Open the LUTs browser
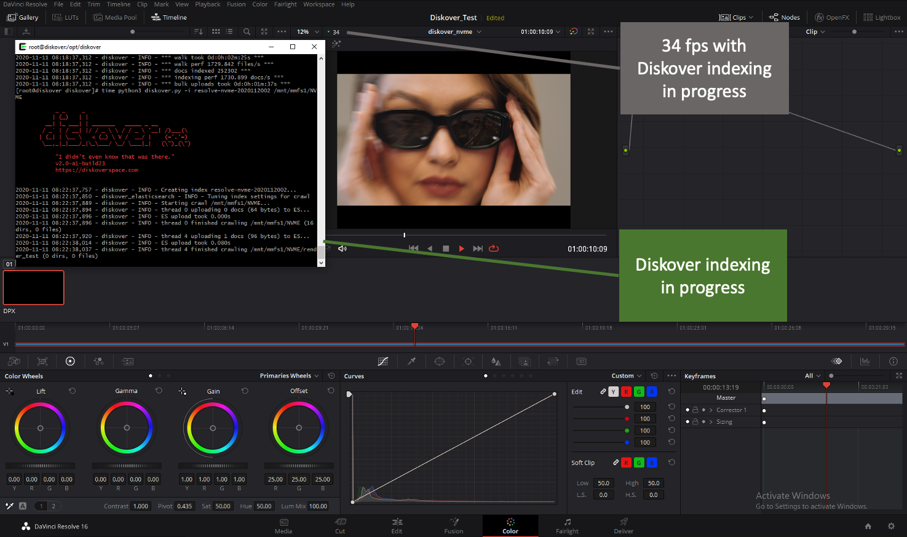 click(66, 17)
